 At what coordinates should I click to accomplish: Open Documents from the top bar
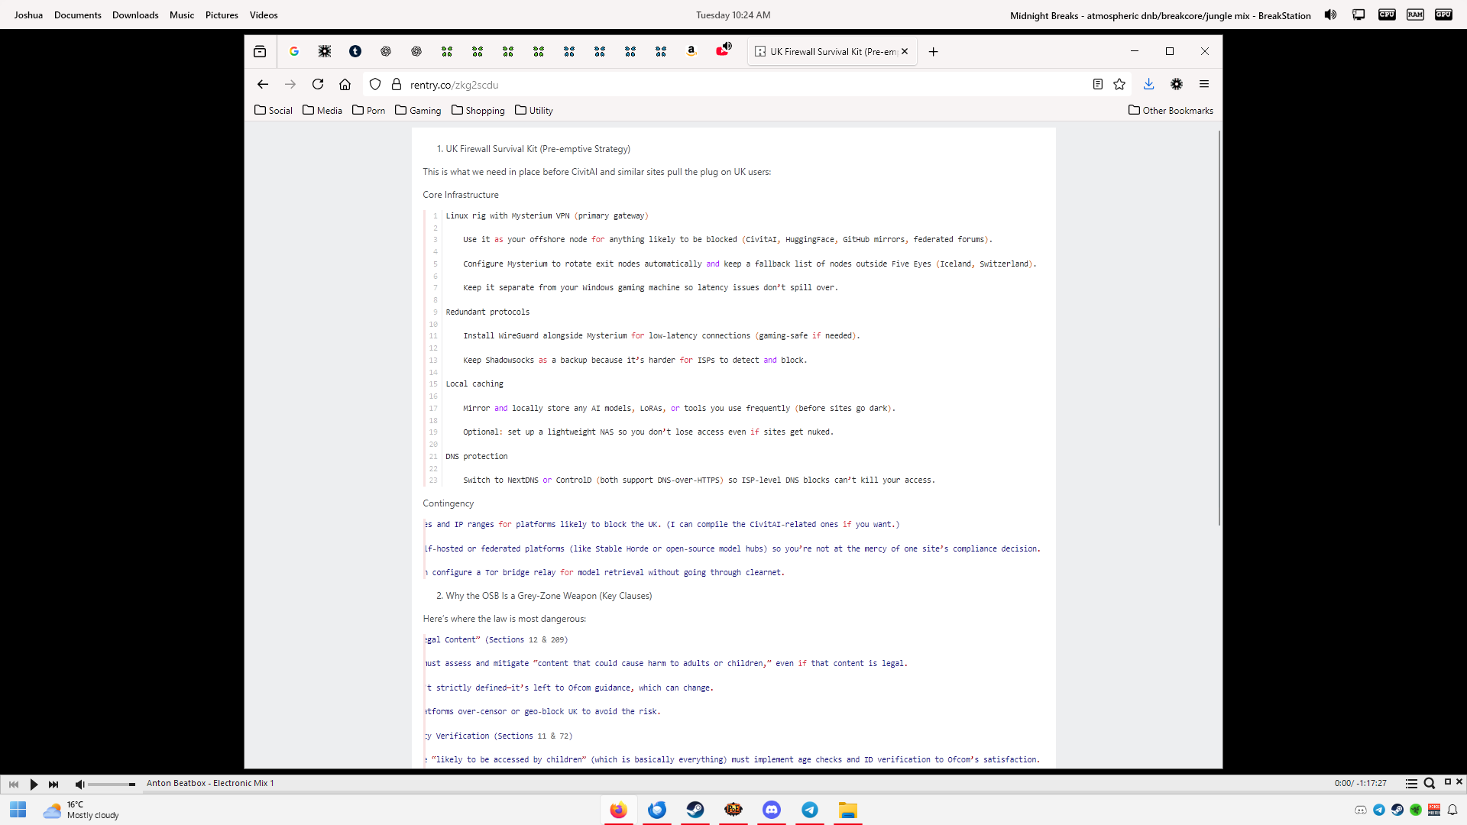(x=78, y=15)
